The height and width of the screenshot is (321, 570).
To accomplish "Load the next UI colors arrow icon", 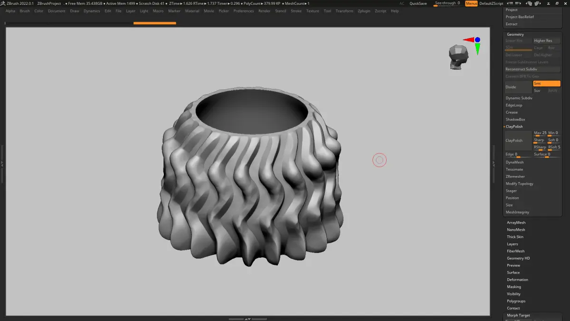I will click(x=518, y=3).
